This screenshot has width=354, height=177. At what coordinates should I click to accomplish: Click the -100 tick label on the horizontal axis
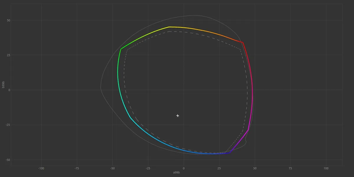tap(41, 168)
